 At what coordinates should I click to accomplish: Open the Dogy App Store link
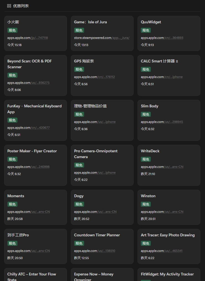click(95, 212)
